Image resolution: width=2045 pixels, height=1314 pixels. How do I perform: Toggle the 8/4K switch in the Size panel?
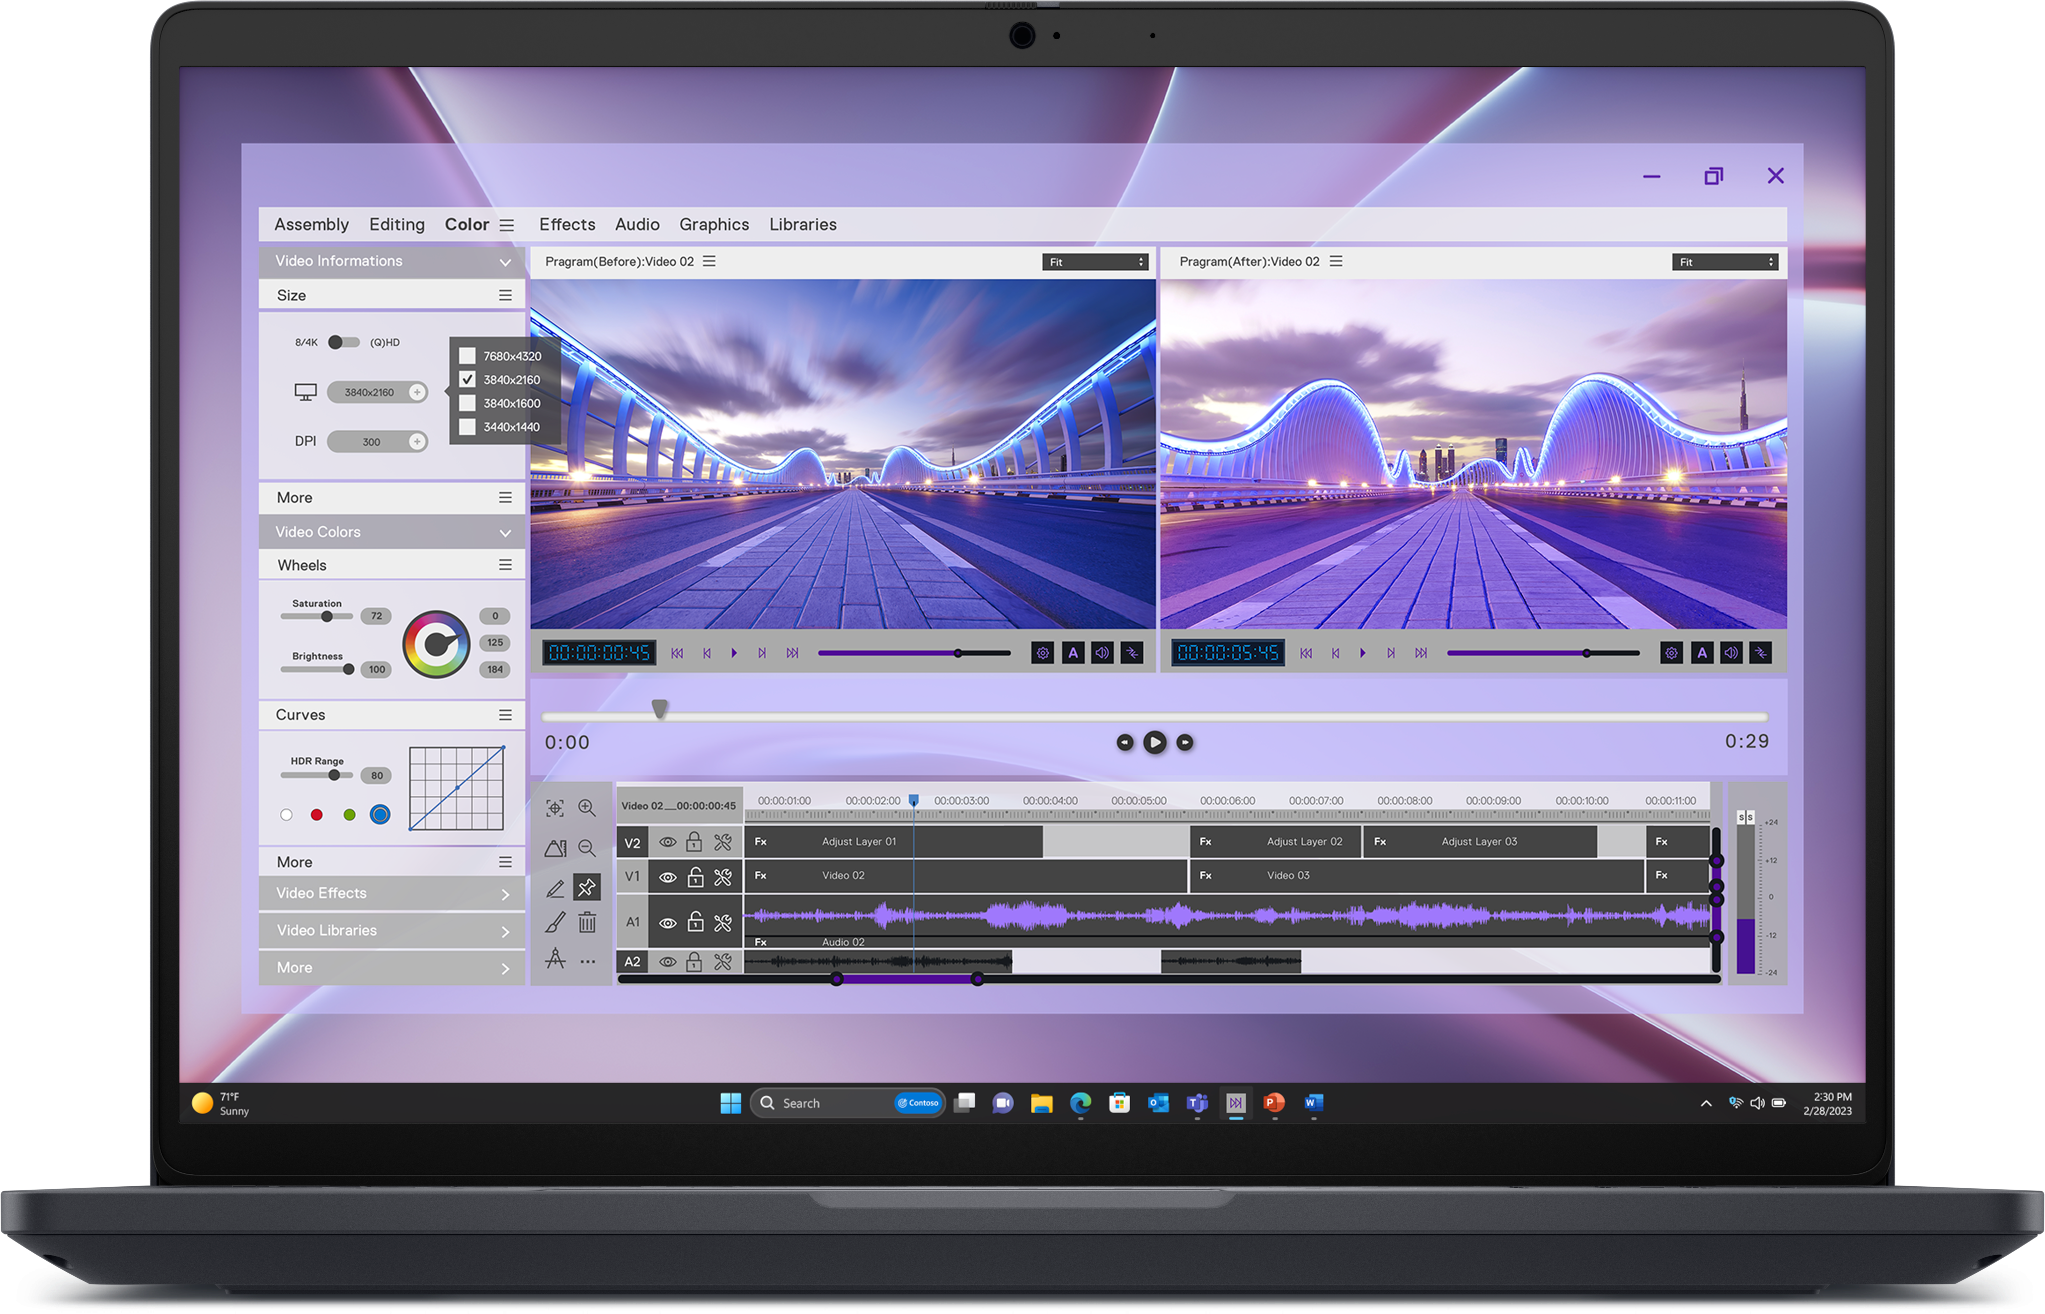[x=345, y=341]
